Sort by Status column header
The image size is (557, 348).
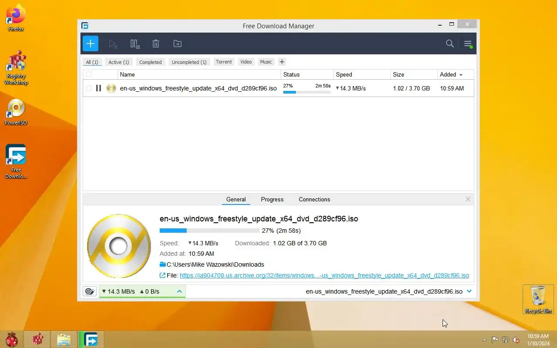[x=307, y=74]
